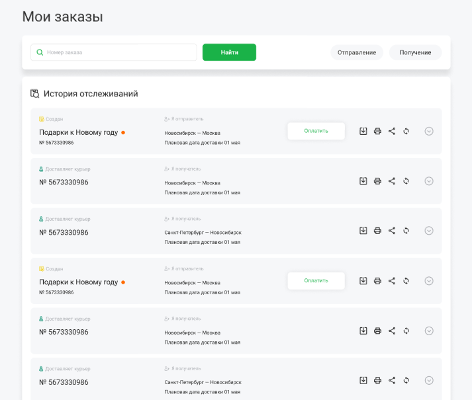Expand the first Санкт-Петербург — Новосибирск order
Screen dimensions: 472x400
coord(429,231)
